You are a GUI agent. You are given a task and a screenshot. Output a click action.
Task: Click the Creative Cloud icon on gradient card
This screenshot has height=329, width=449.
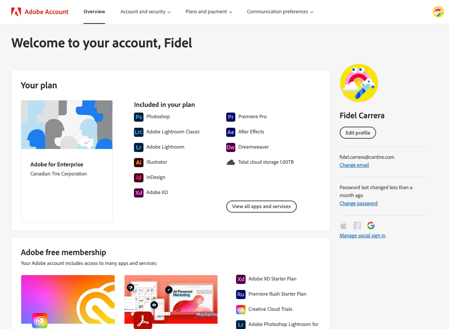point(39,321)
